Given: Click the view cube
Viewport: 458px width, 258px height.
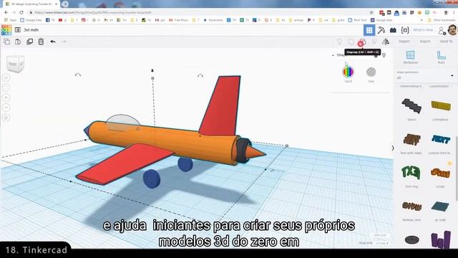Looking at the screenshot, I should tap(15, 64).
